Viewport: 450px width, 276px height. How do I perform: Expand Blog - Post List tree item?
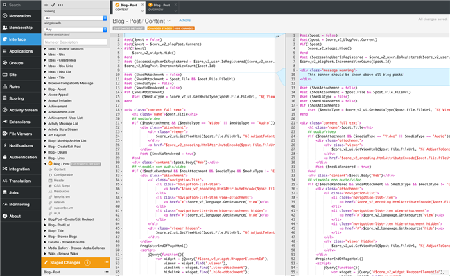pyautogui.click(x=45, y=225)
